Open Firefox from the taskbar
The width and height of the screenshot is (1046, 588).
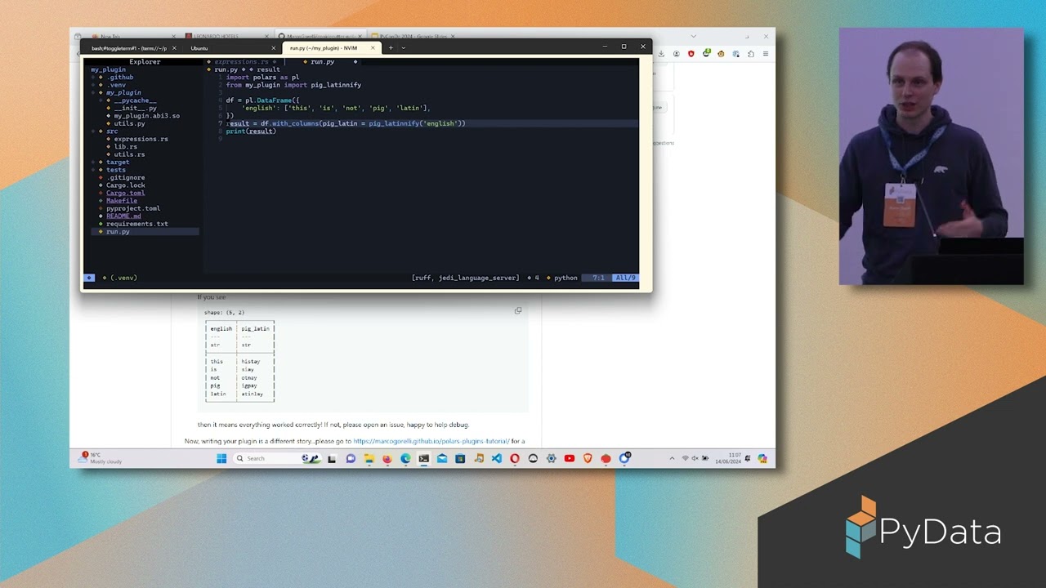pos(387,458)
